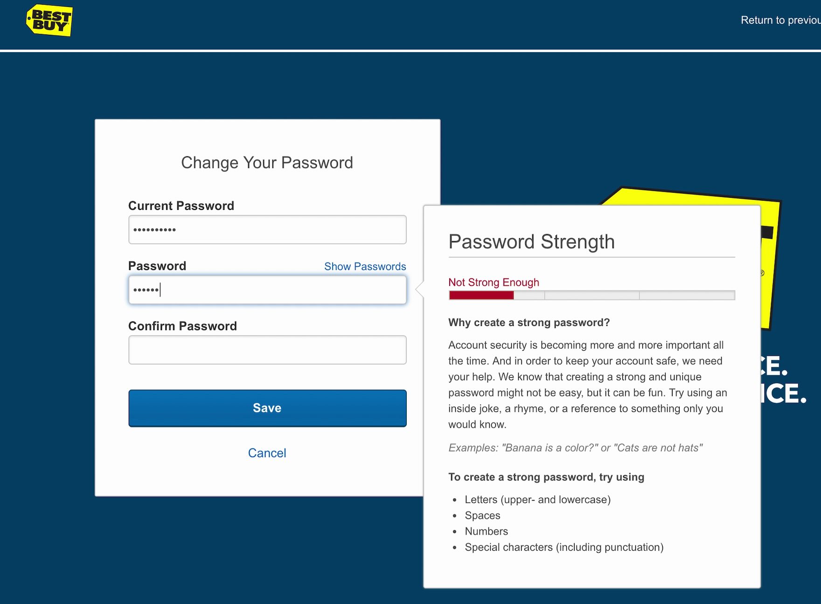Viewport: 821px width, 604px height.
Task: Click the 'Numbers' bullet item
Action: pyautogui.click(x=486, y=531)
